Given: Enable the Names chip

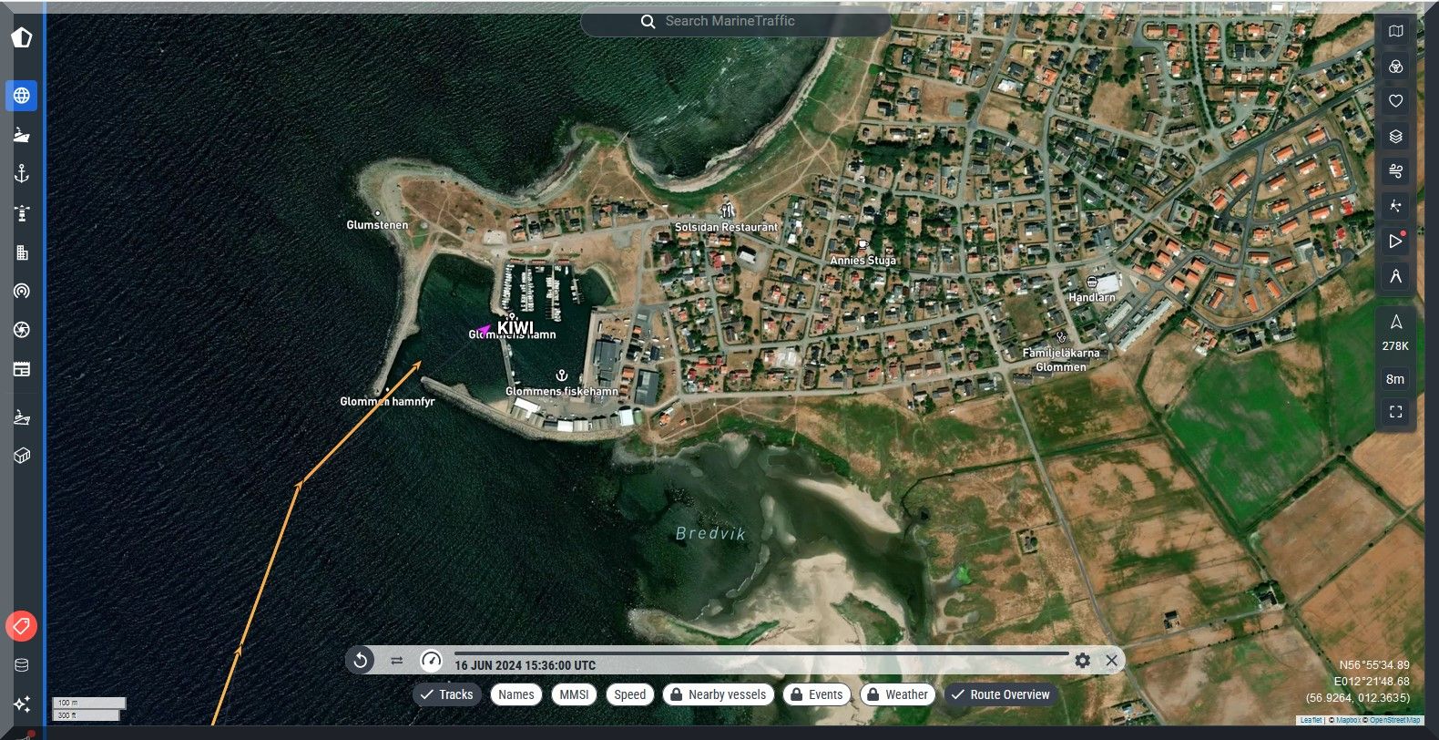Looking at the screenshot, I should point(516,694).
